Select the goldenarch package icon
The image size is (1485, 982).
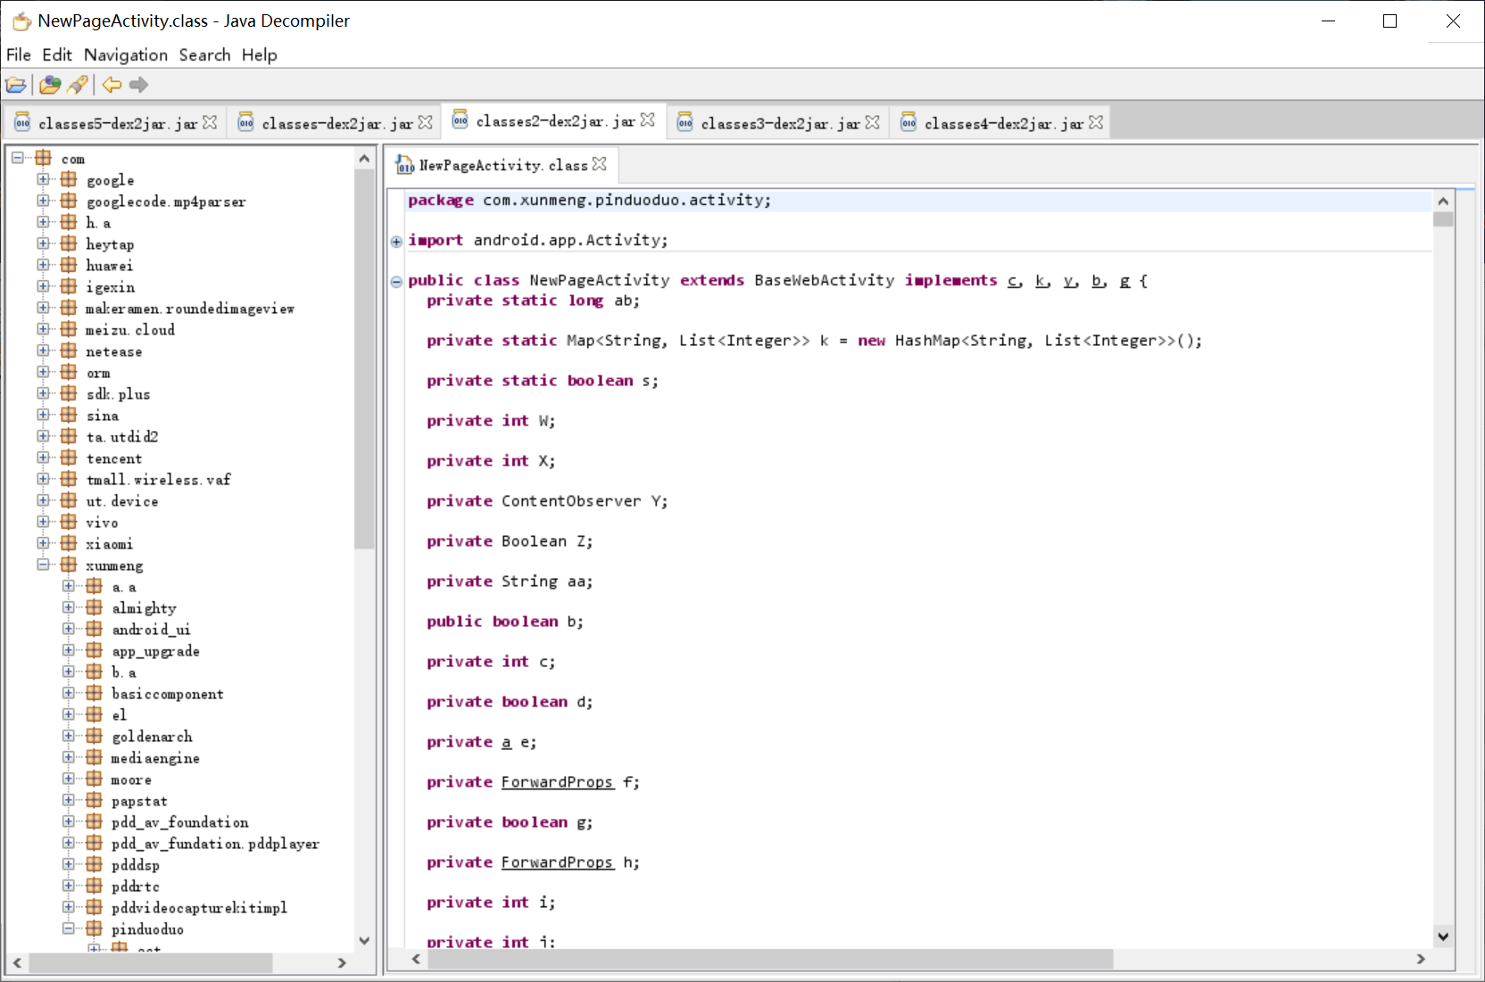click(x=95, y=736)
